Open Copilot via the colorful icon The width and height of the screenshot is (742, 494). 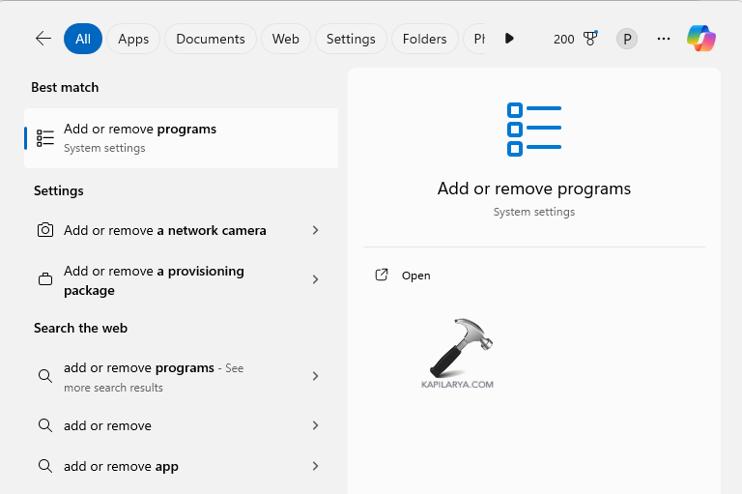pos(701,39)
